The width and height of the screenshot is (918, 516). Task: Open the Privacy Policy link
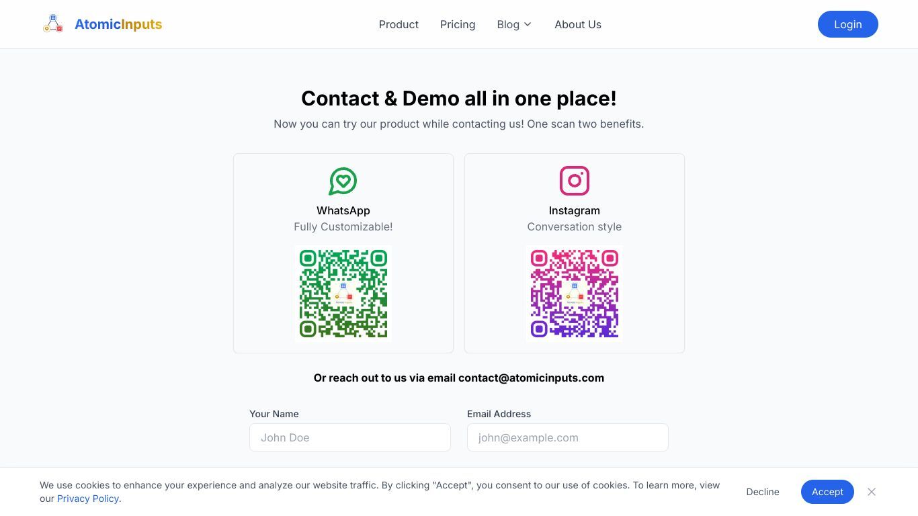coord(88,499)
